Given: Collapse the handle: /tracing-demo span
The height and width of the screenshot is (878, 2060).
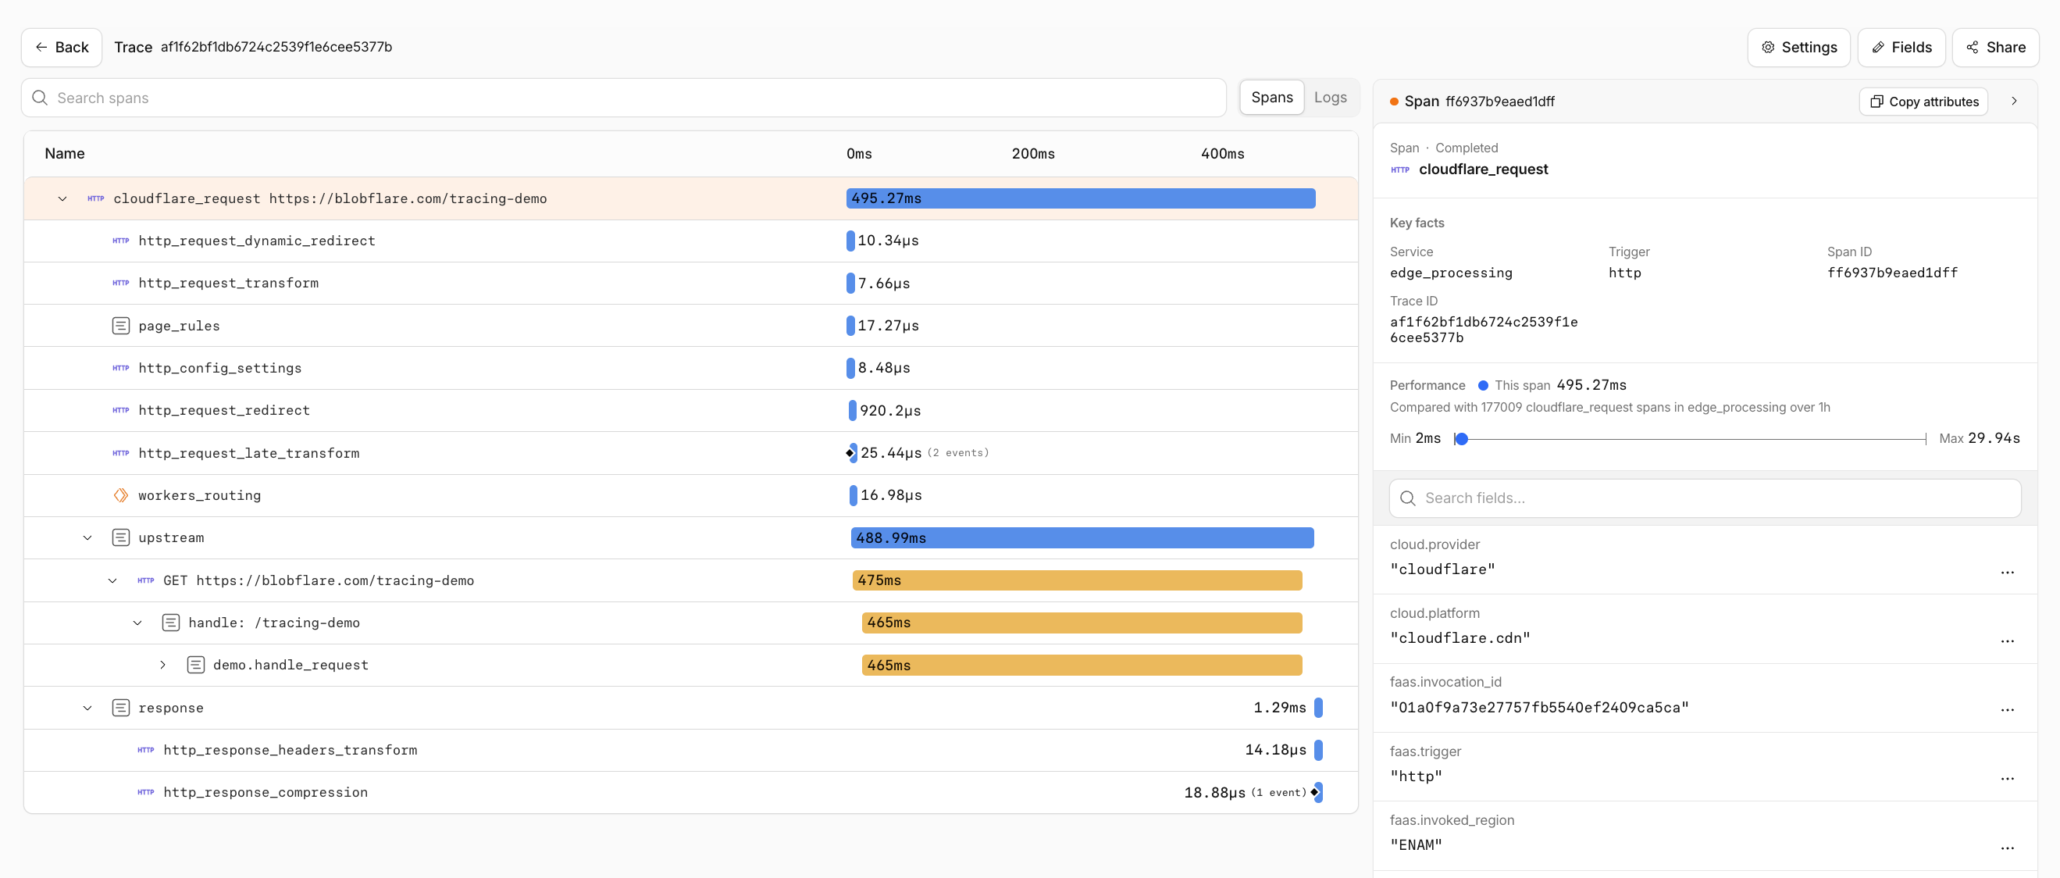Looking at the screenshot, I should click(137, 623).
